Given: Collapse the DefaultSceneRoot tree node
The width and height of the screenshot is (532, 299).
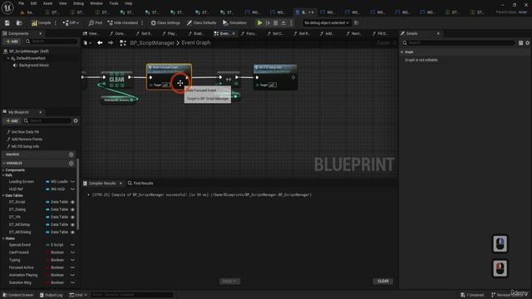Looking at the screenshot, I should coord(8,58).
